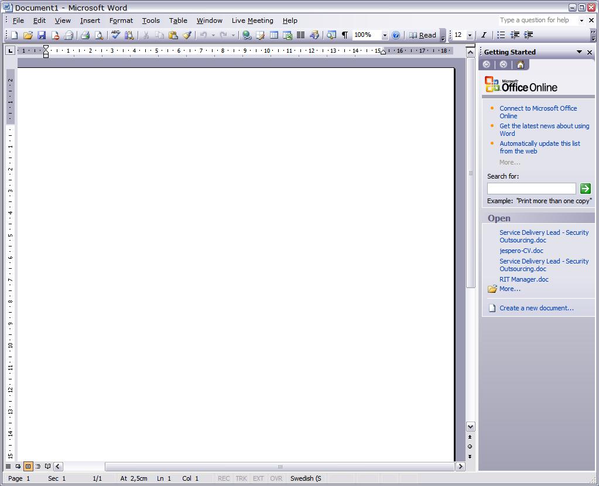Switch to Outline view button
Screen dimensions: 599x486
38,466
